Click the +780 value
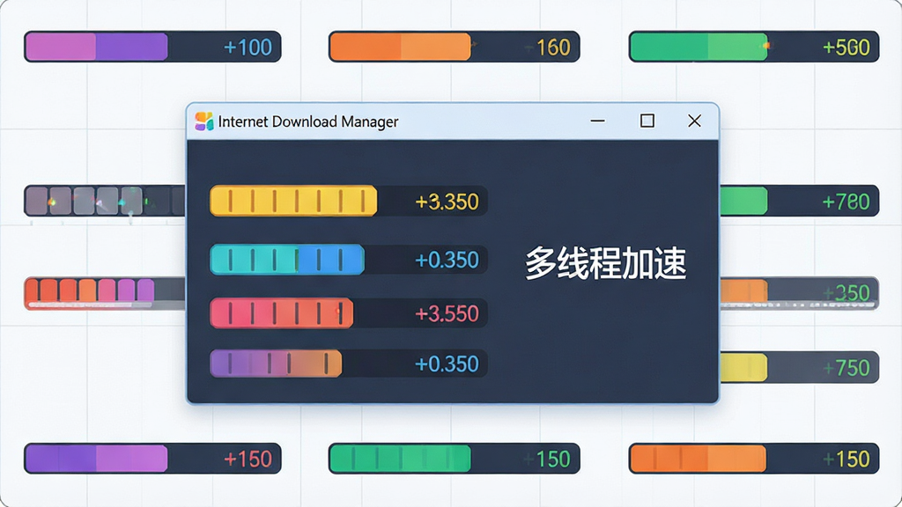 (847, 202)
